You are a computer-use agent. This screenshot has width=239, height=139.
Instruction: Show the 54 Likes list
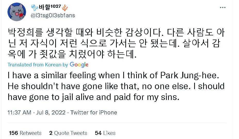tap(105, 133)
